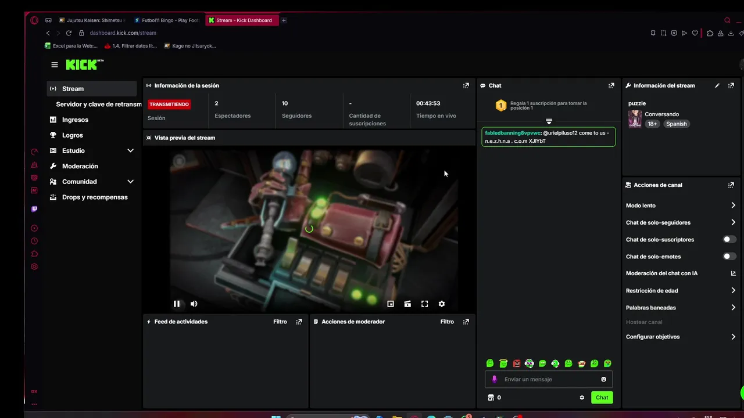Viewport: 744px width, 418px height.
Task: Click username fabledbanning8vpvwc in chat
Action: click(513, 133)
